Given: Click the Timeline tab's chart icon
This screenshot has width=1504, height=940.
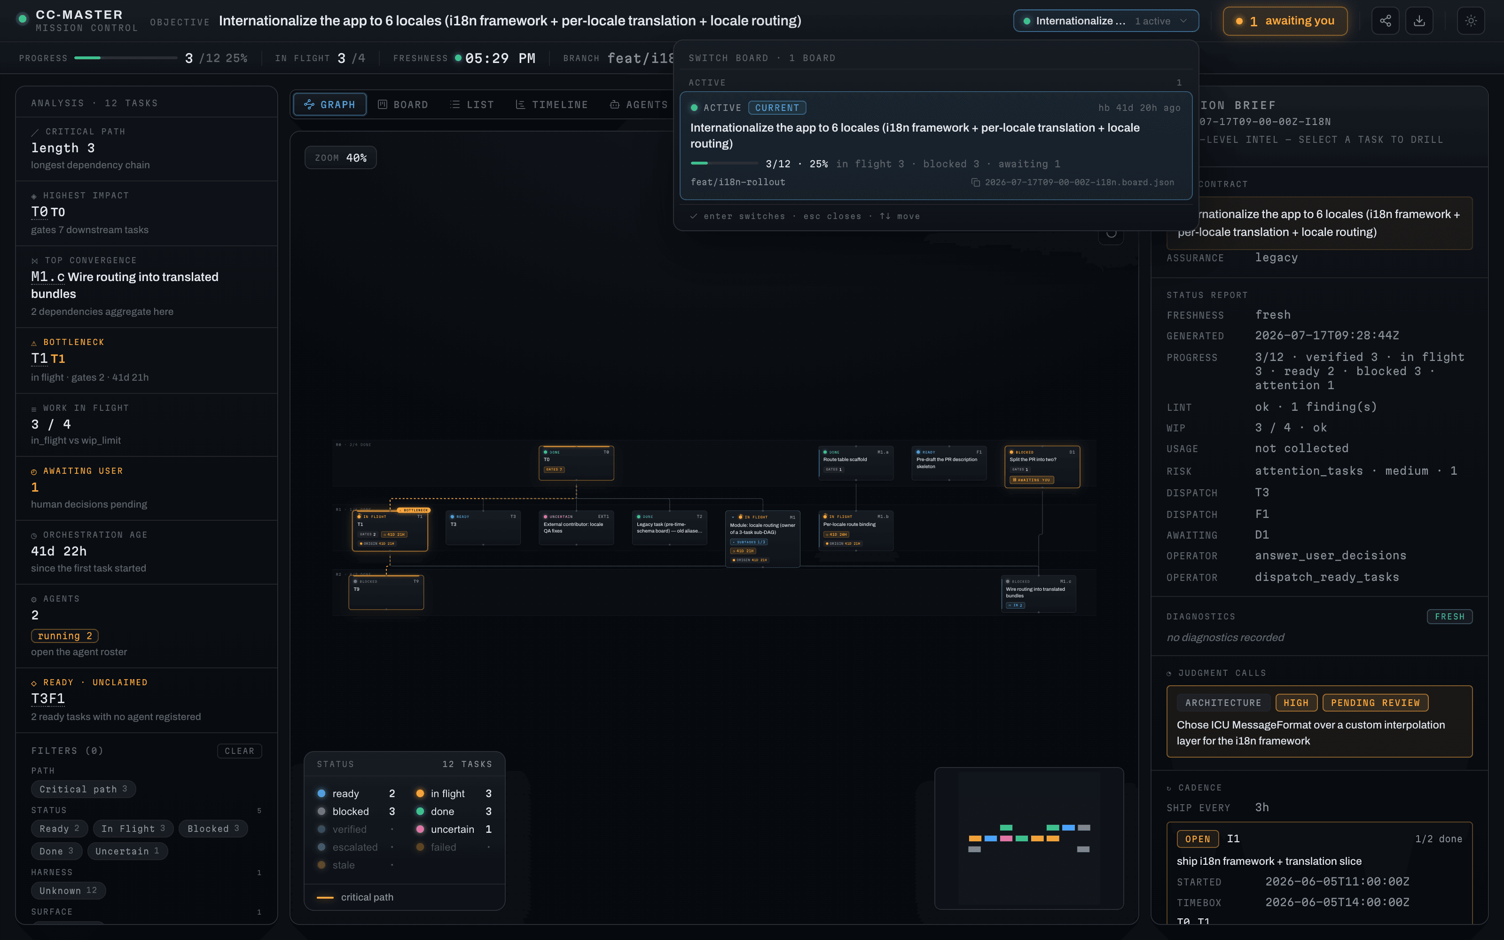Looking at the screenshot, I should coord(520,104).
